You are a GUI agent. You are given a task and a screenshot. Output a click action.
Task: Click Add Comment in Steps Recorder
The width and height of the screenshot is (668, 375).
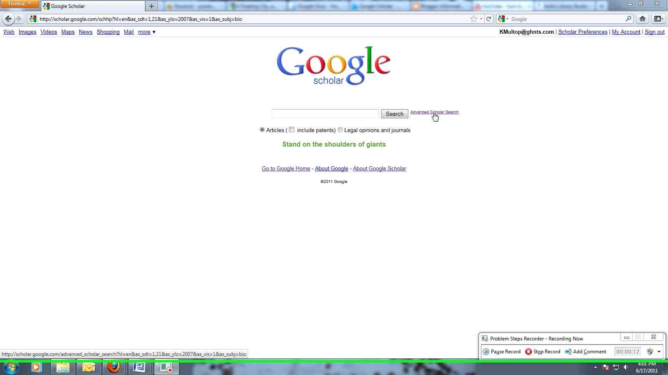[585, 352]
